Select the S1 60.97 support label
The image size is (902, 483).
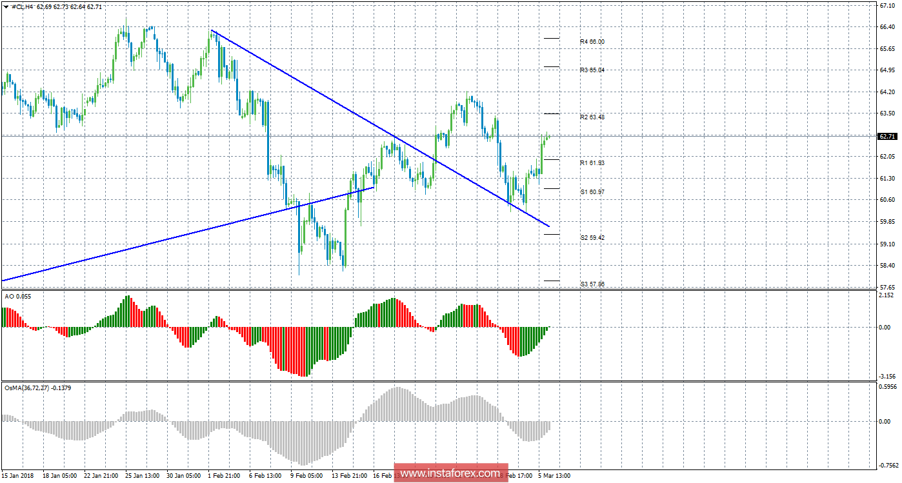coord(592,192)
